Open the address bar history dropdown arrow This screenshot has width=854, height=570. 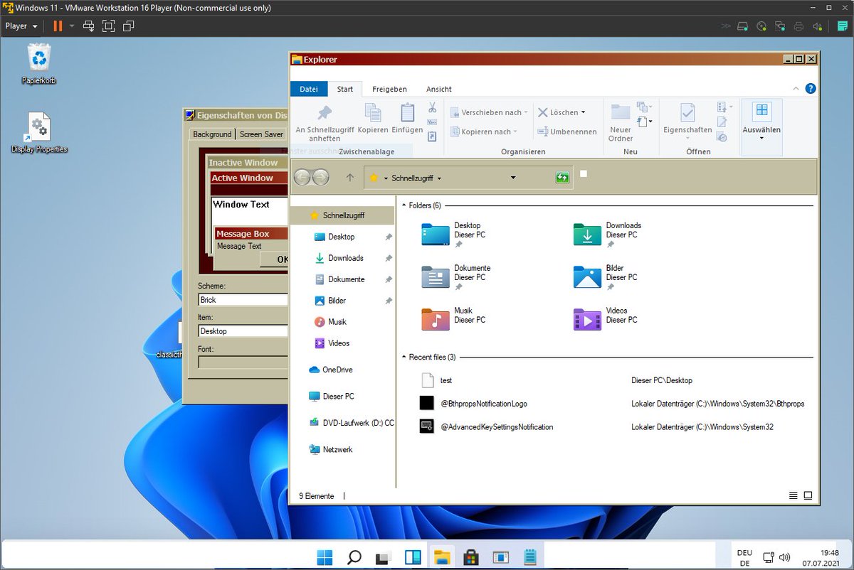513,178
